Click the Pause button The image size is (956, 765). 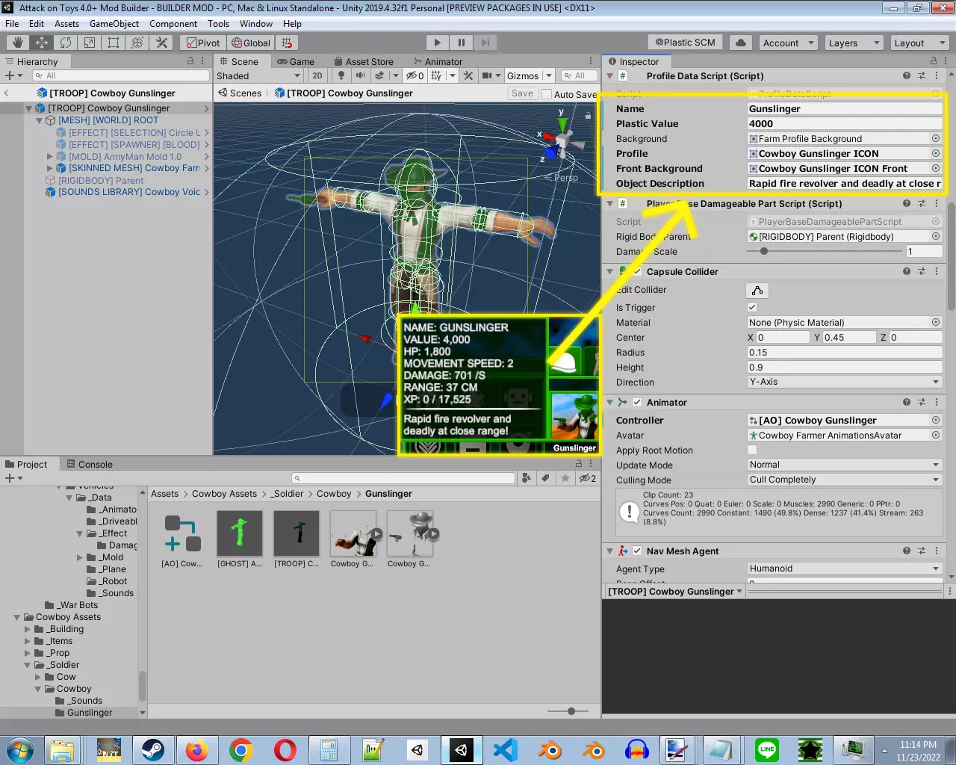click(x=462, y=43)
